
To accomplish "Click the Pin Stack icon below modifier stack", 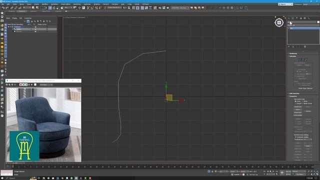I will (x=289, y=46).
